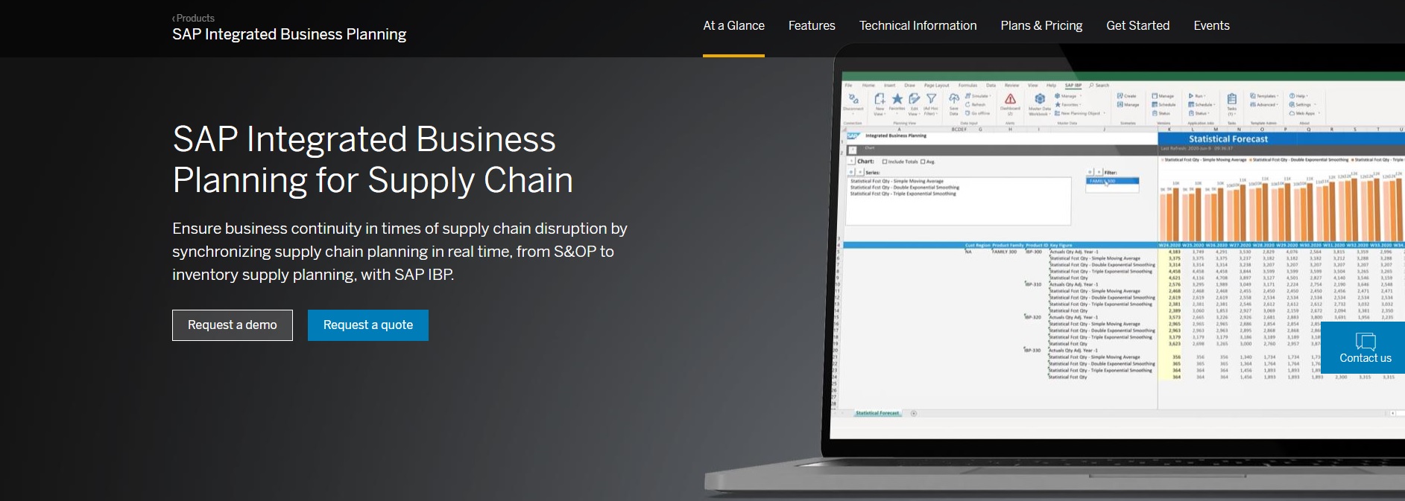The image size is (1405, 501).
Task: Open the Plans & Pricing tab
Action: pos(1041,25)
